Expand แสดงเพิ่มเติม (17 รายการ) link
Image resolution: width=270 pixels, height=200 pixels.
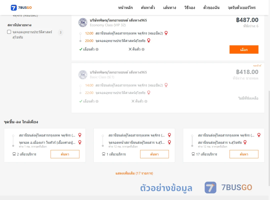[134, 173]
